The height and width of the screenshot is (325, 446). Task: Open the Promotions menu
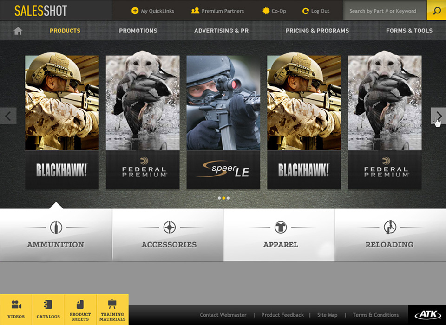[138, 31]
